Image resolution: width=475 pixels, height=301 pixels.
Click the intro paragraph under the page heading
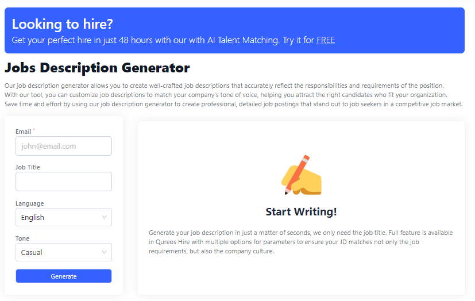[233, 95]
